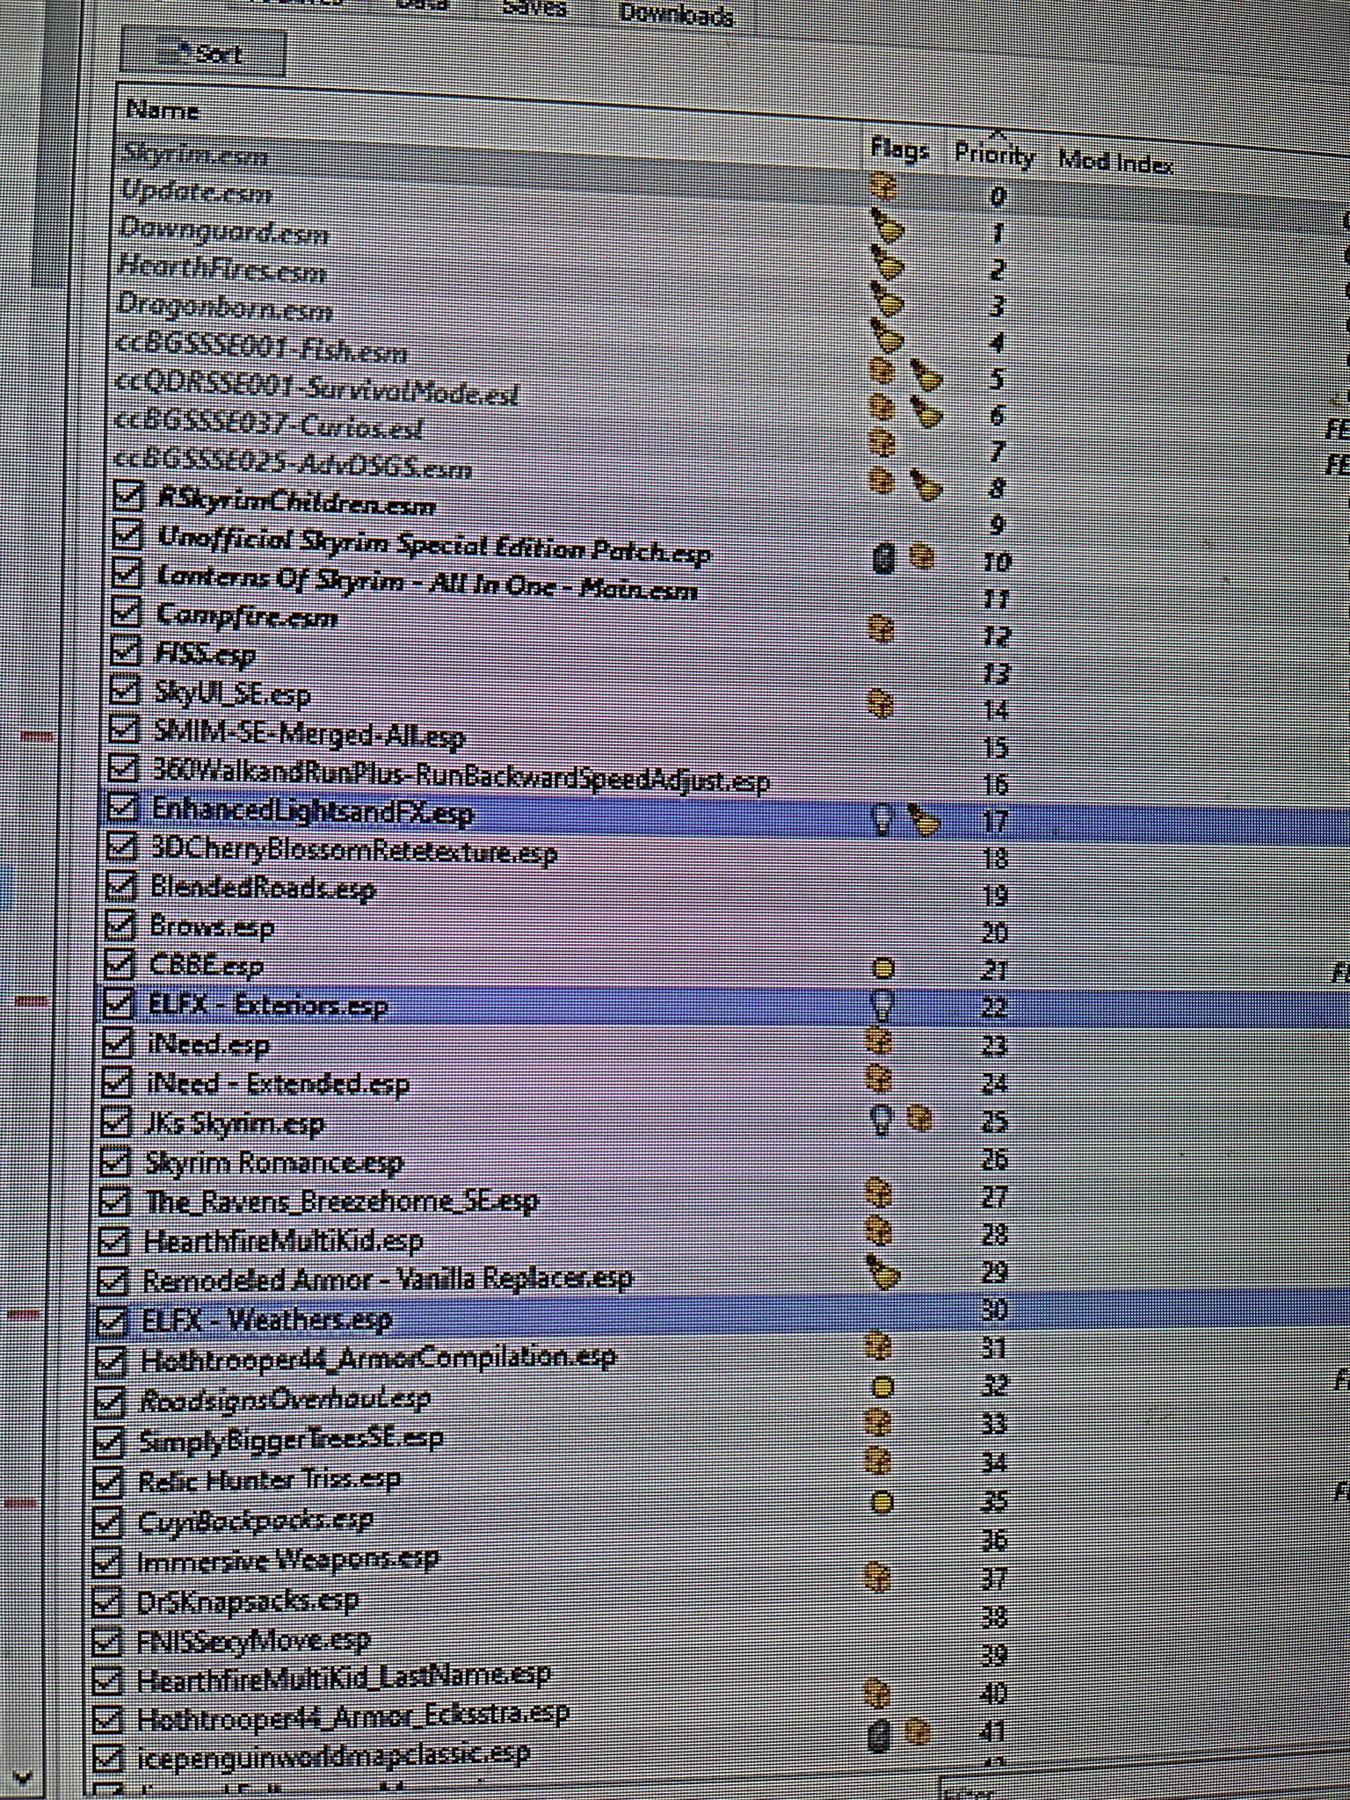Toggle the FISS.esp checkbox
The image size is (1350, 1800).
[x=127, y=650]
